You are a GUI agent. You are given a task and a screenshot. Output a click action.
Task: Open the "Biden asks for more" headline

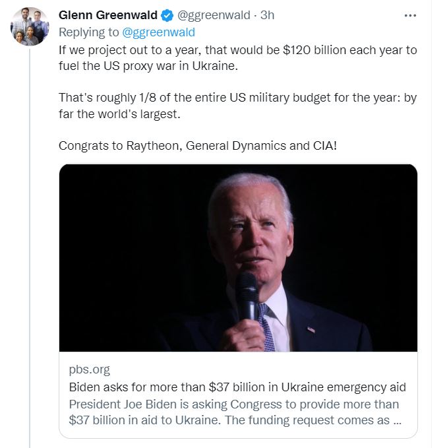tap(237, 387)
